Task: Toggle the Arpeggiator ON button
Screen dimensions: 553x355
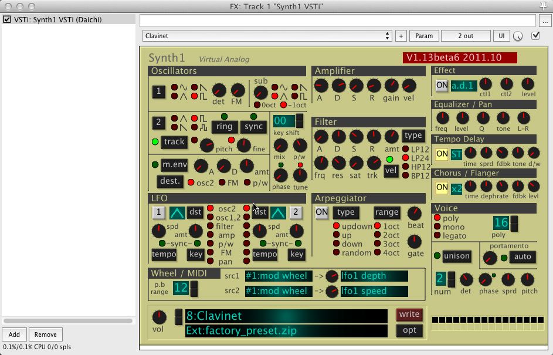Action: 321,212
